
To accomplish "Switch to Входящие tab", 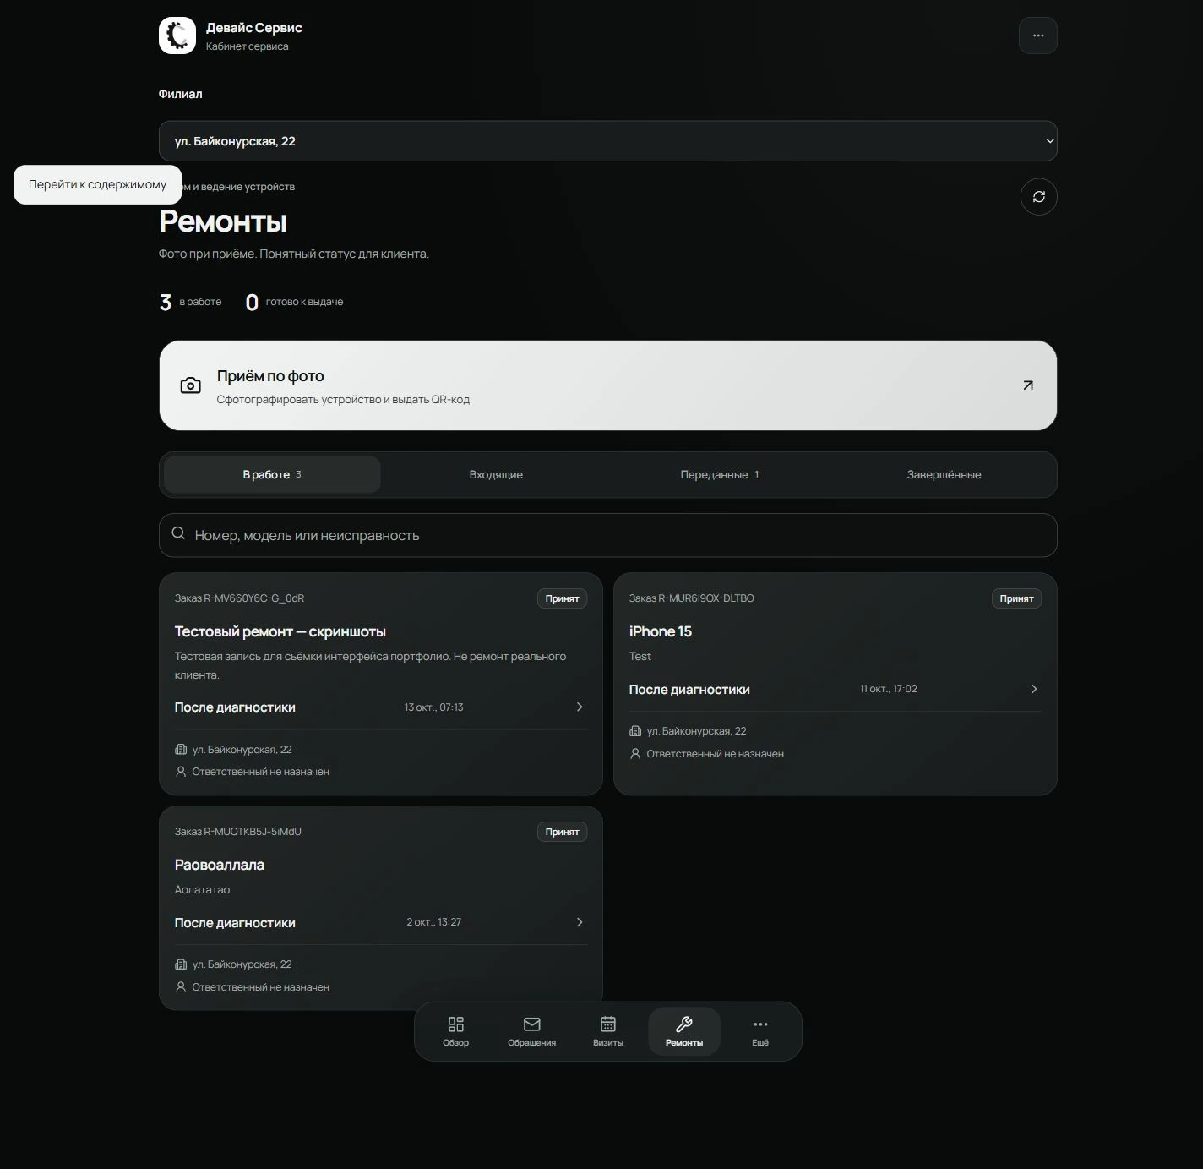I will [496, 474].
